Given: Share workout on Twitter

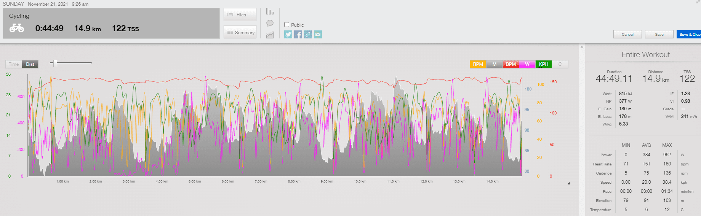Looking at the screenshot, I should coord(288,35).
